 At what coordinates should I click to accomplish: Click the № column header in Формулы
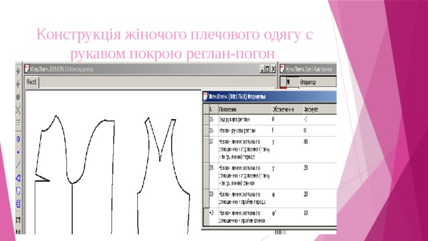pyautogui.click(x=213, y=109)
